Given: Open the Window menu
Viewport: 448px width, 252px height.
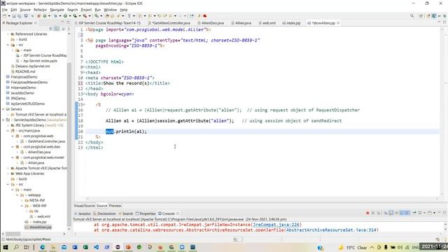Looking at the screenshot, I should 111,10.
